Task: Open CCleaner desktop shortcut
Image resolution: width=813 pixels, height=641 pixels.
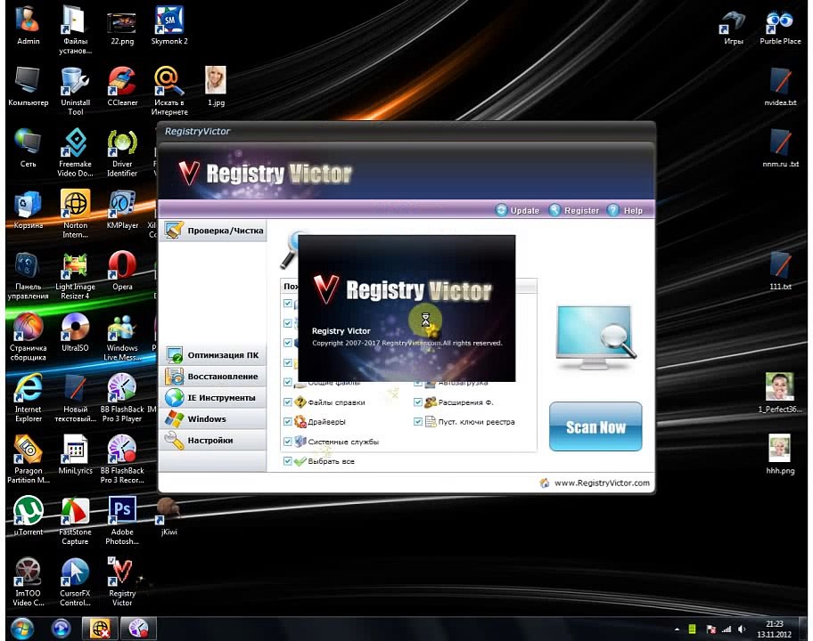Action: [x=122, y=87]
